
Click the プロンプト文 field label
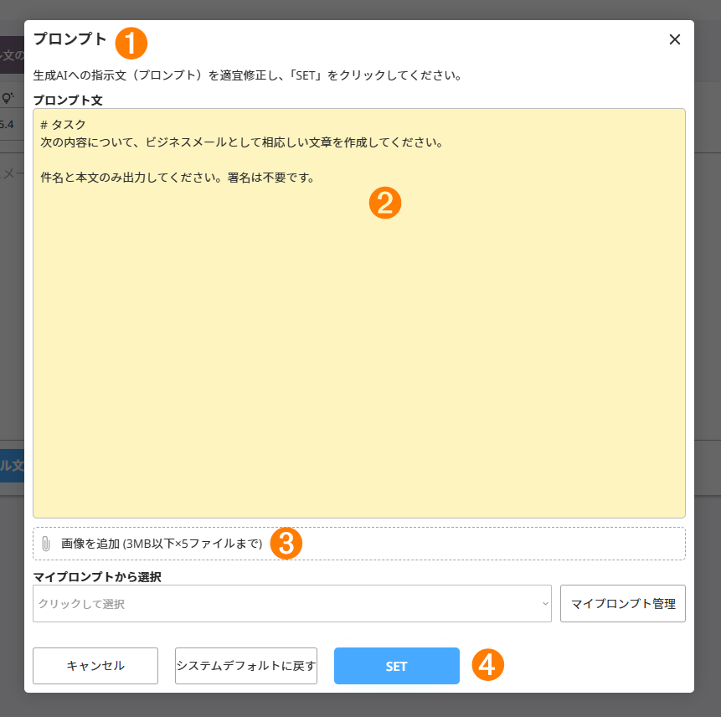(68, 101)
